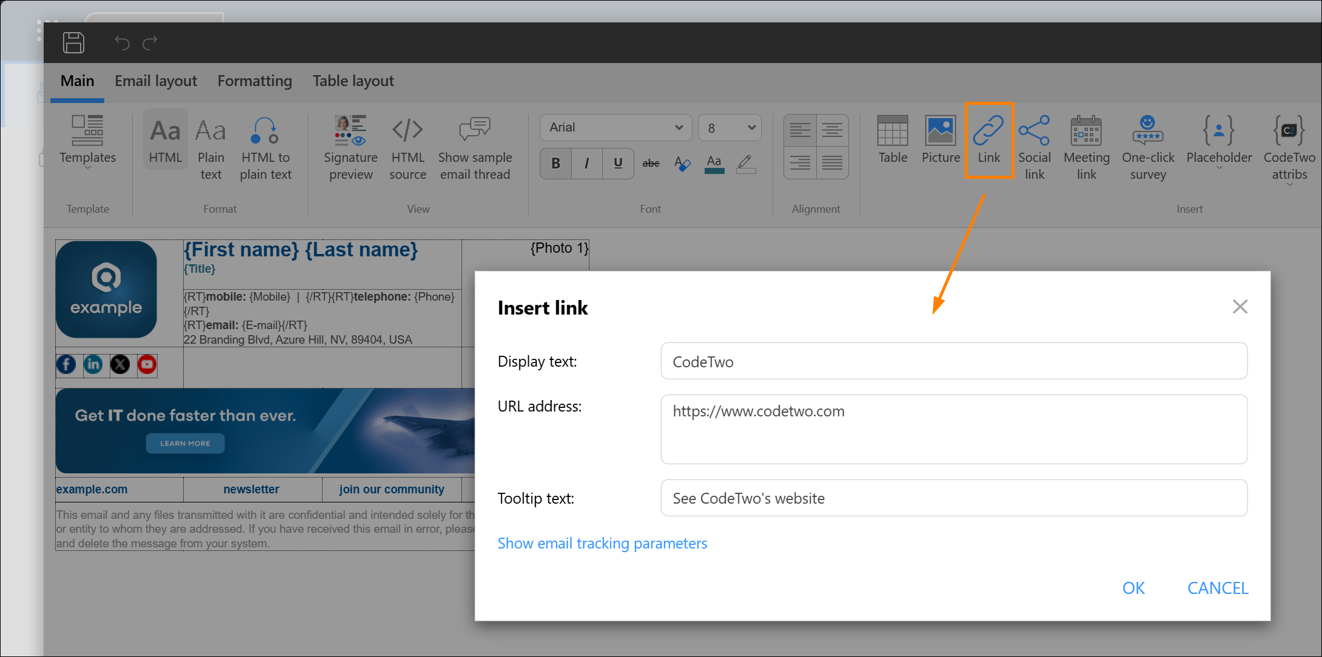Expand the CodeTwo attribs menu

[x=1289, y=150]
